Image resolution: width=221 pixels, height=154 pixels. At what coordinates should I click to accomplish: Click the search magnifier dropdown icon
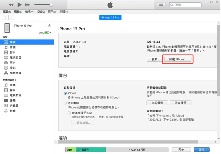coord(172,5)
